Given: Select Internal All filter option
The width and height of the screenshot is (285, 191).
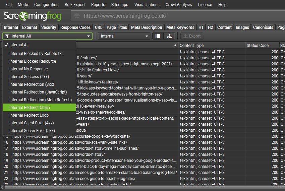Looking at the screenshot, I should point(39,45).
